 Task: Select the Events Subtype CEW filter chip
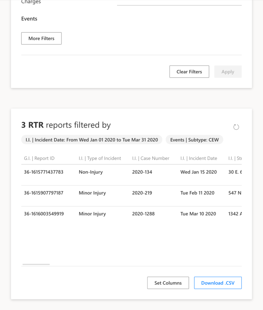tap(194, 140)
